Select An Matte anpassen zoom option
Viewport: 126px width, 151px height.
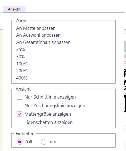(36, 28)
